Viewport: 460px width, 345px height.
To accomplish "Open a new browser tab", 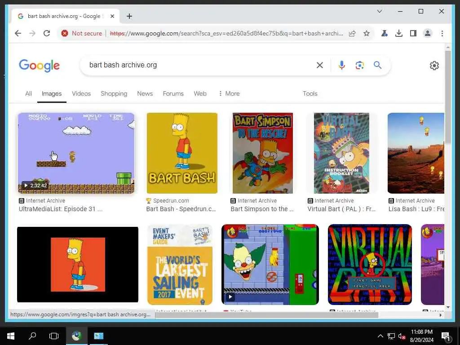I will 129,16.
